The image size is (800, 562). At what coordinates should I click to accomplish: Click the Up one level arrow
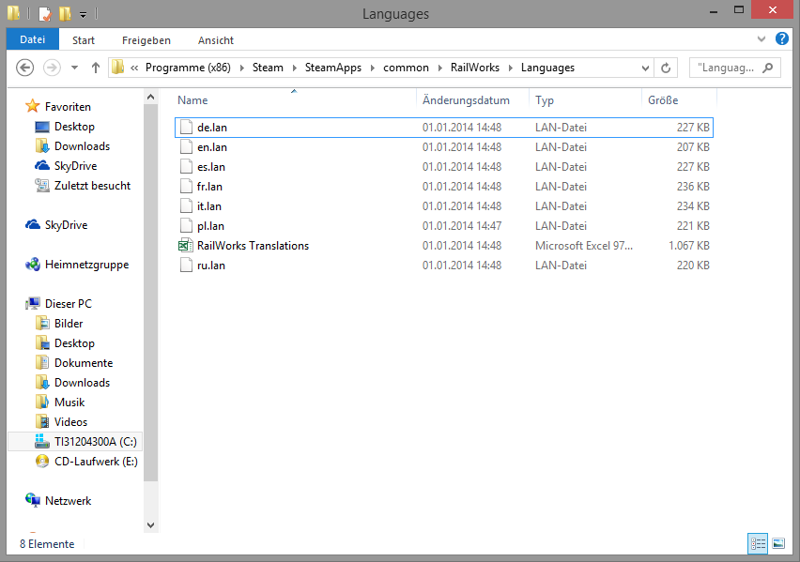coord(96,68)
